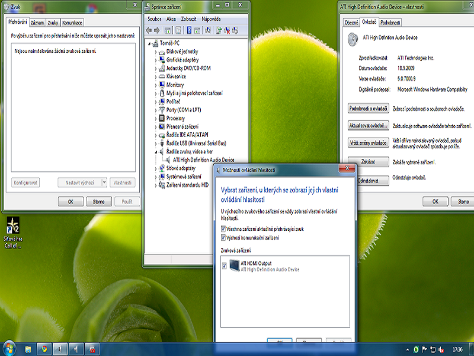
Task: Click the Uninstall device icon with red X
Action: pyautogui.click(x=227, y=30)
